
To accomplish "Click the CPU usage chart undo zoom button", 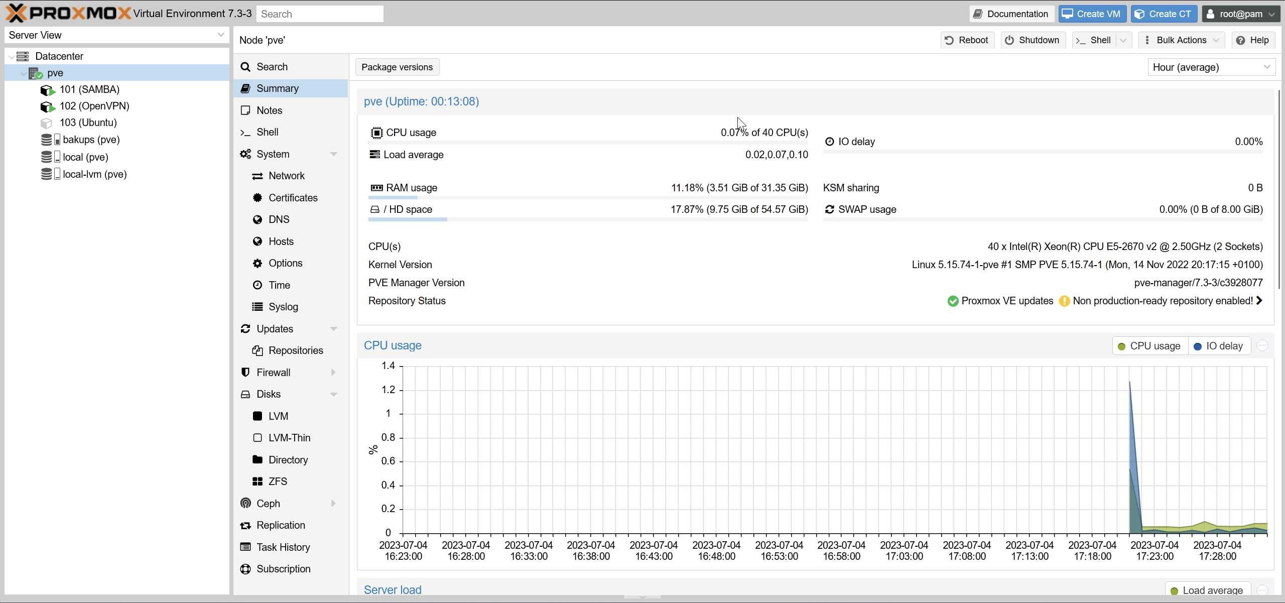I will point(1262,346).
